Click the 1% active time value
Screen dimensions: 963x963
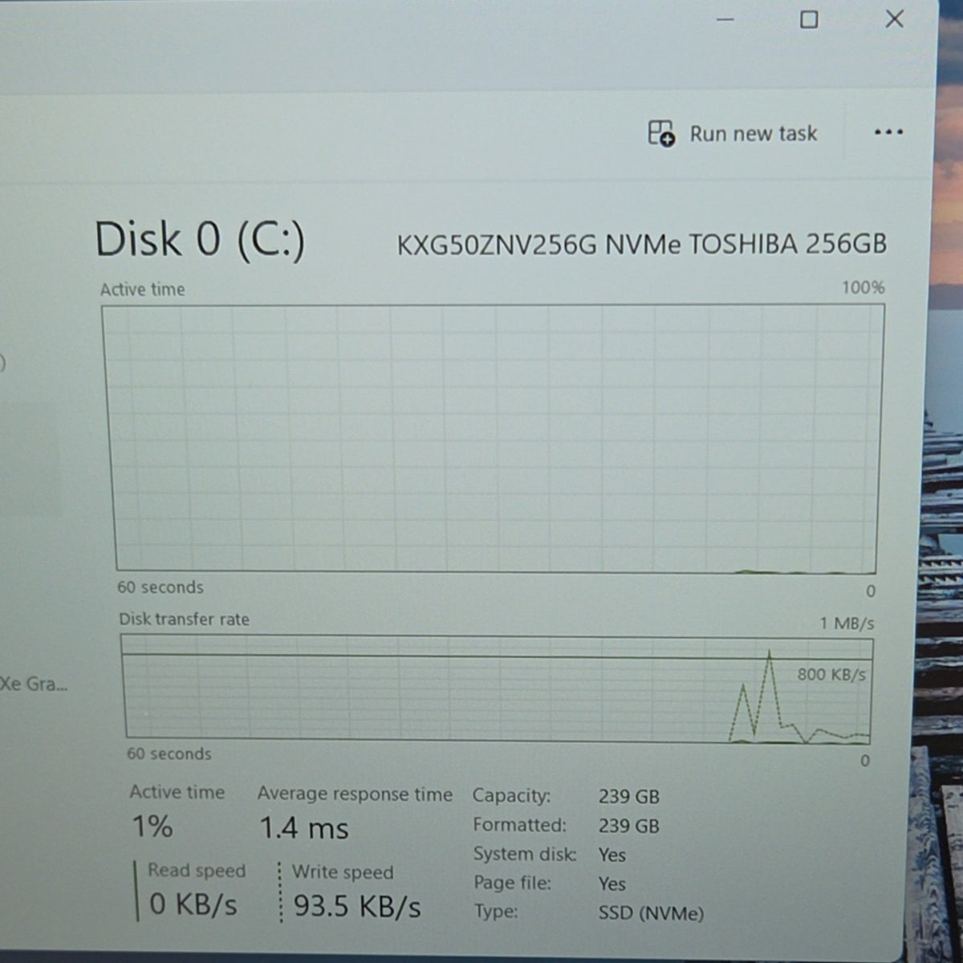[x=152, y=827]
